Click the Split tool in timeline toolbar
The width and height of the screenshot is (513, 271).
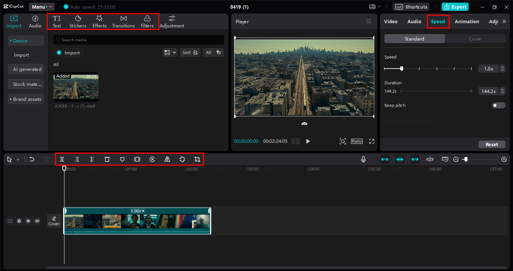click(x=62, y=159)
